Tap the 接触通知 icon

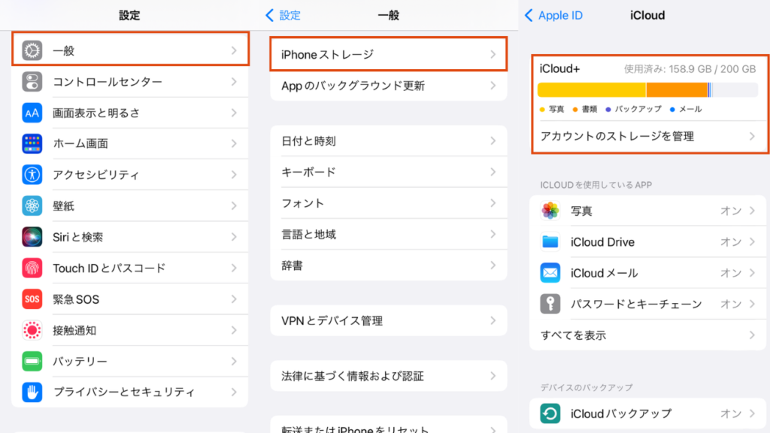pos(32,331)
